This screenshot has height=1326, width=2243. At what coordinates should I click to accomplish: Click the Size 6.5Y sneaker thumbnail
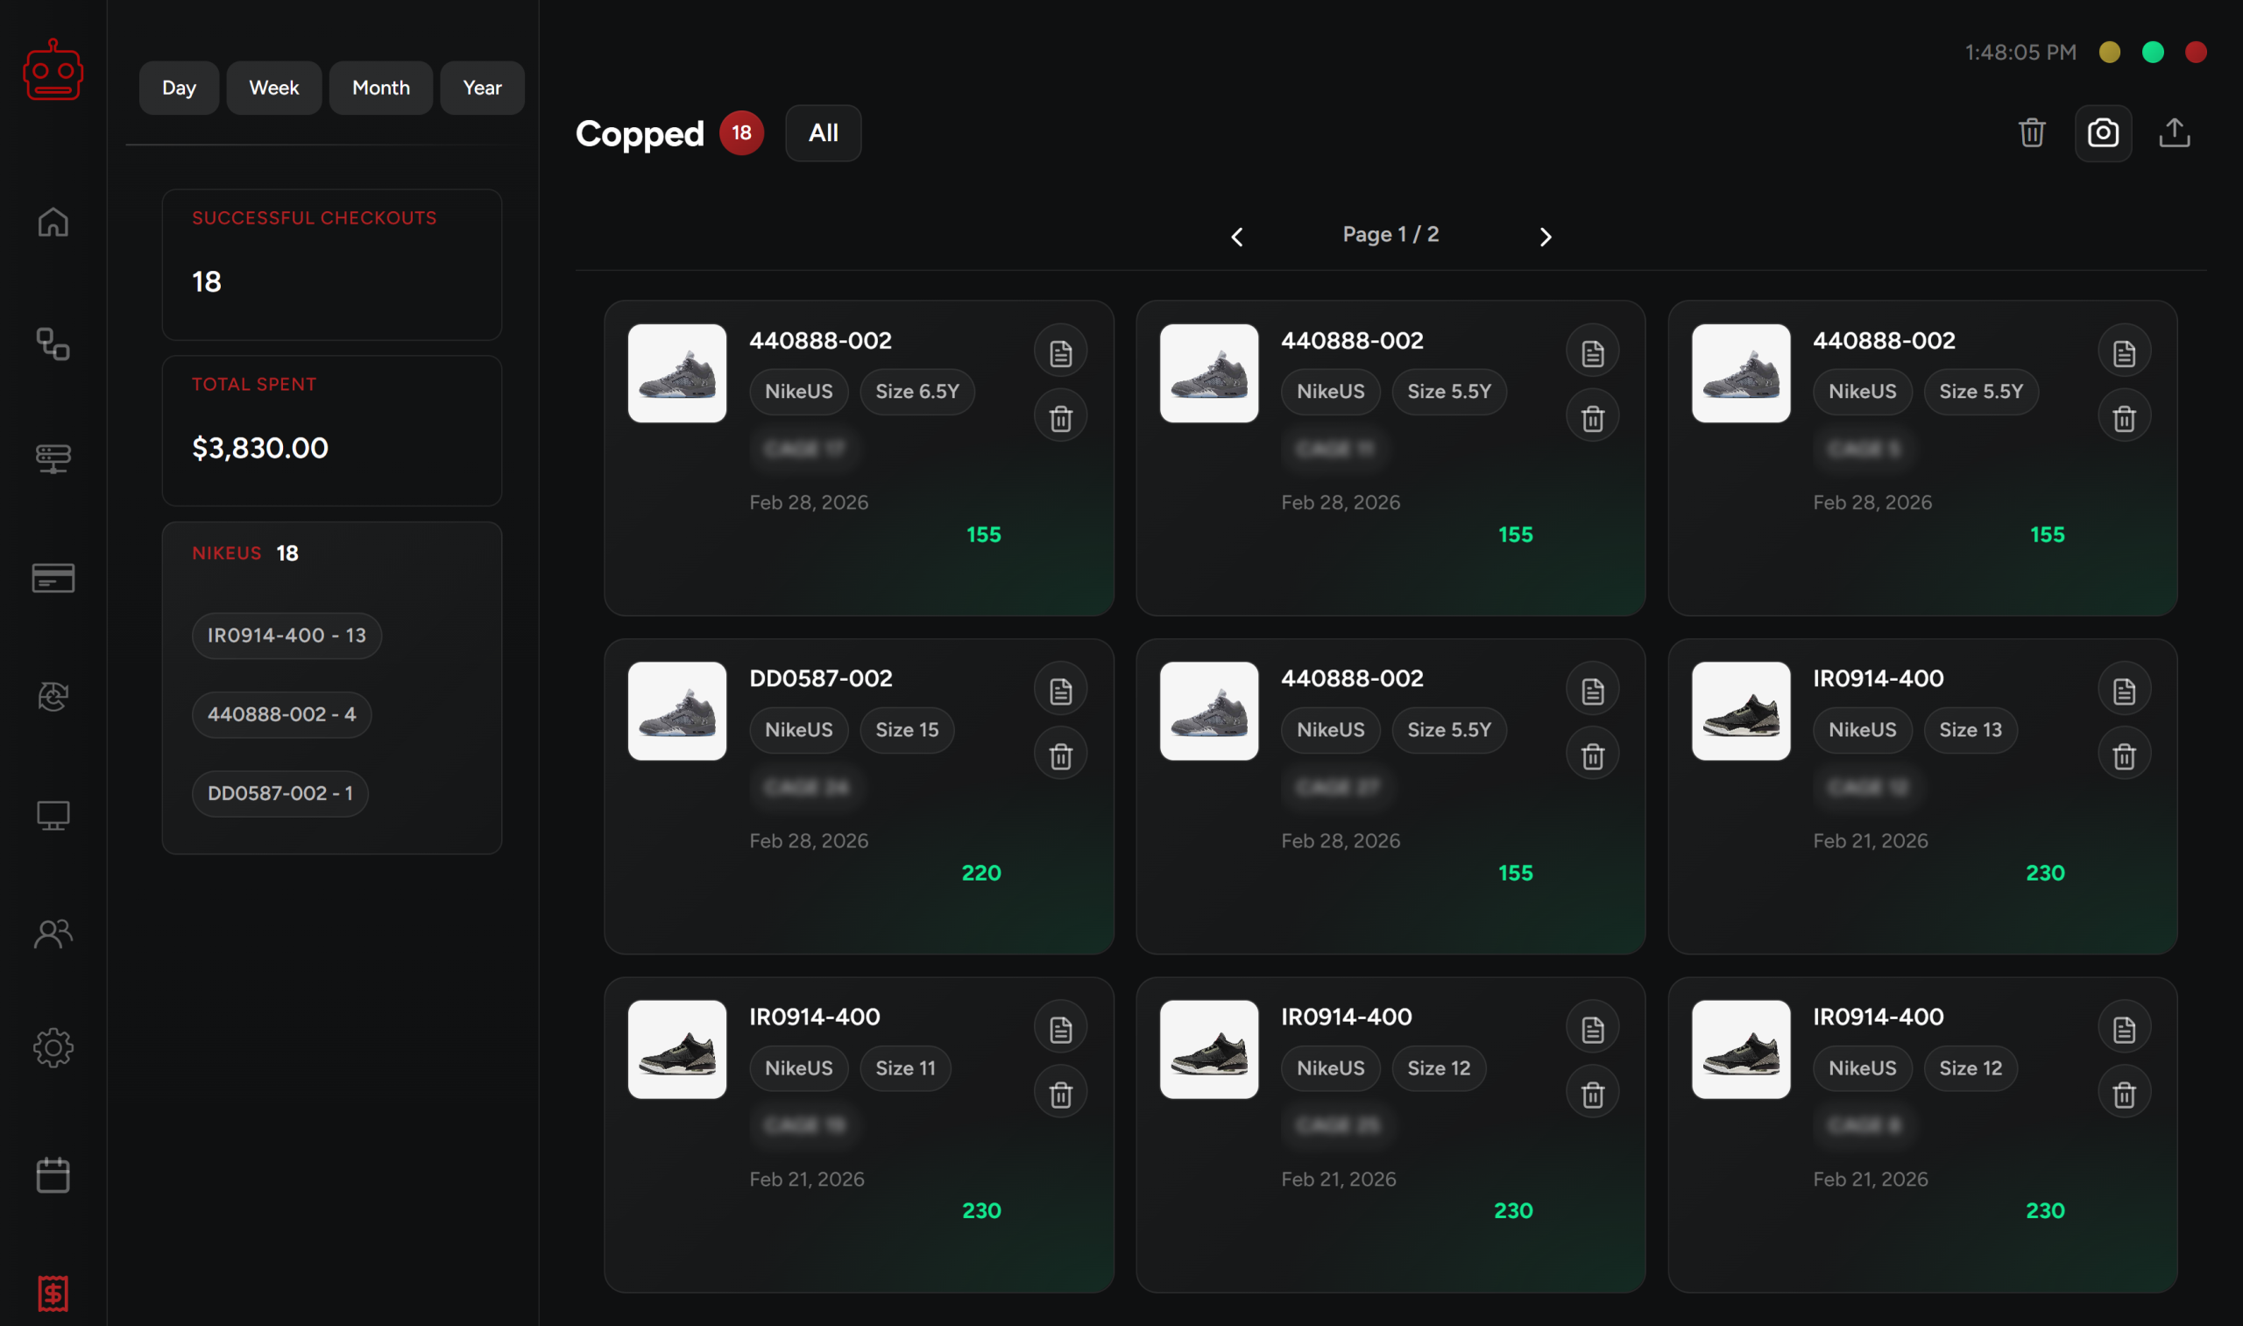click(x=676, y=373)
